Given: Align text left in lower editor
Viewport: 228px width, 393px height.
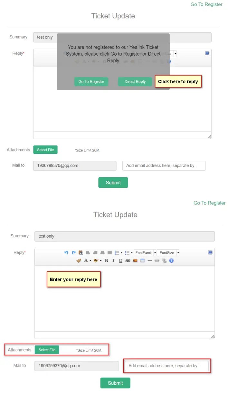Looking at the screenshot, I should pos(88,253).
